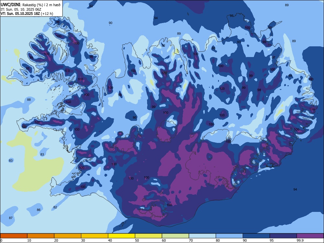Click the "70" legend tick label
Image resolution: width=324 pixels, height=243 pixels.
click(191, 240)
